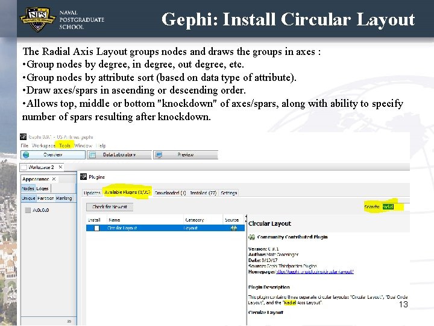Sort plugins by the Category column
434x326 pixels.
click(x=203, y=220)
